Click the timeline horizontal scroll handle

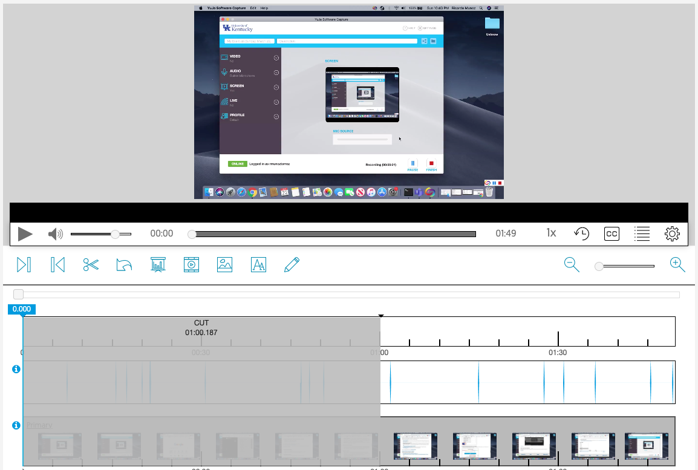[x=18, y=294]
